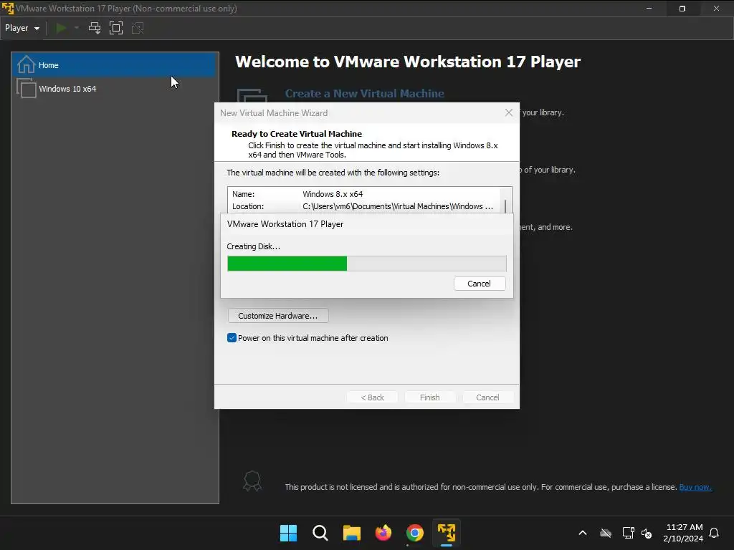The height and width of the screenshot is (550, 734).
Task: Launch Firefox from taskbar
Action: tap(383, 533)
